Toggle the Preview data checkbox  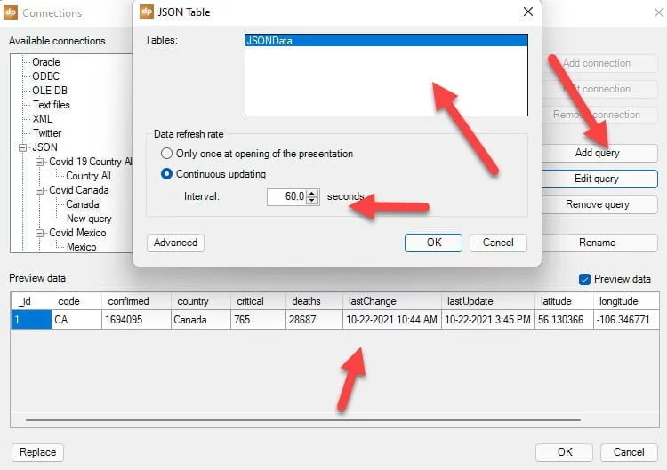584,279
